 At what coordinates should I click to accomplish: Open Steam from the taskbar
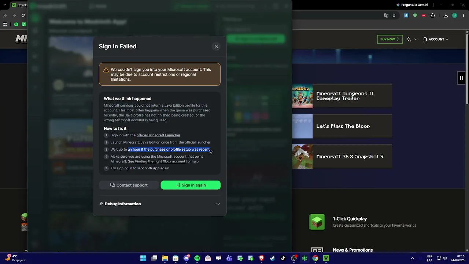(272, 258)
